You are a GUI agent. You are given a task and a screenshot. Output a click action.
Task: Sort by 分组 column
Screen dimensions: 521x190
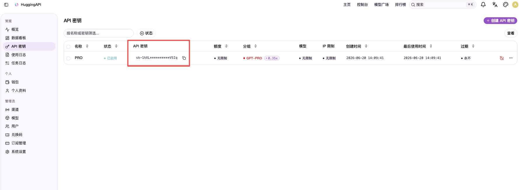[x=250, y=46]
